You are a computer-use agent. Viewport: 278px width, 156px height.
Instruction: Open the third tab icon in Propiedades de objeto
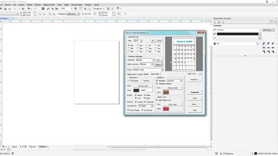[x=223, y=22]
